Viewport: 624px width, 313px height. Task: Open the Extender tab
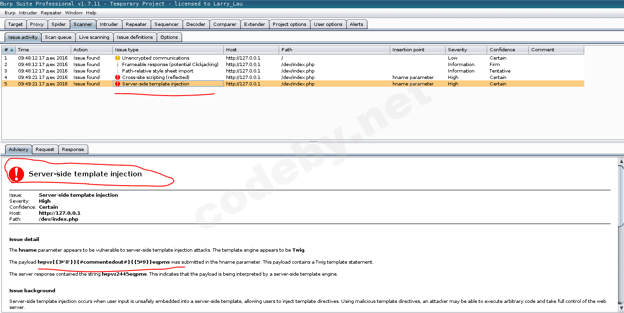pyautogui.click(x=255, y=24)
